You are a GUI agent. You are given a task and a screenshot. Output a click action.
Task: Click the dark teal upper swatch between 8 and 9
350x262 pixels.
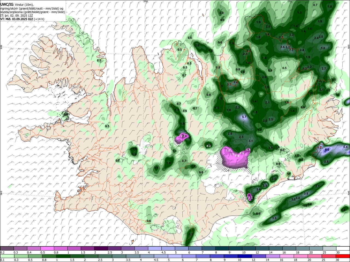(222, 248)
